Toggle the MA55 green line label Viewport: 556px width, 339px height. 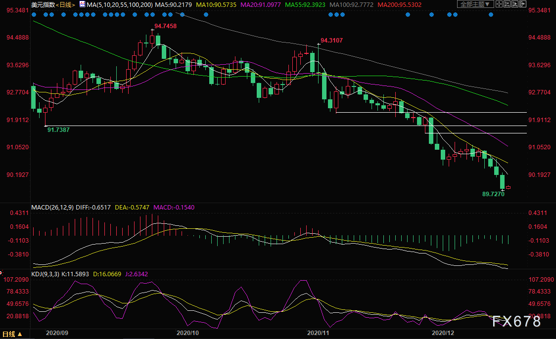pos(306,4)
